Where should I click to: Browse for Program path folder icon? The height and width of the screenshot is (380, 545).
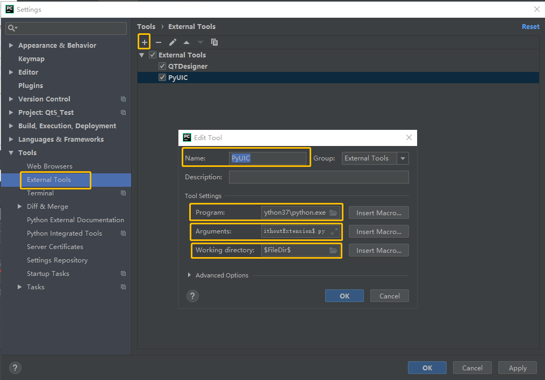tap(333, 213)
